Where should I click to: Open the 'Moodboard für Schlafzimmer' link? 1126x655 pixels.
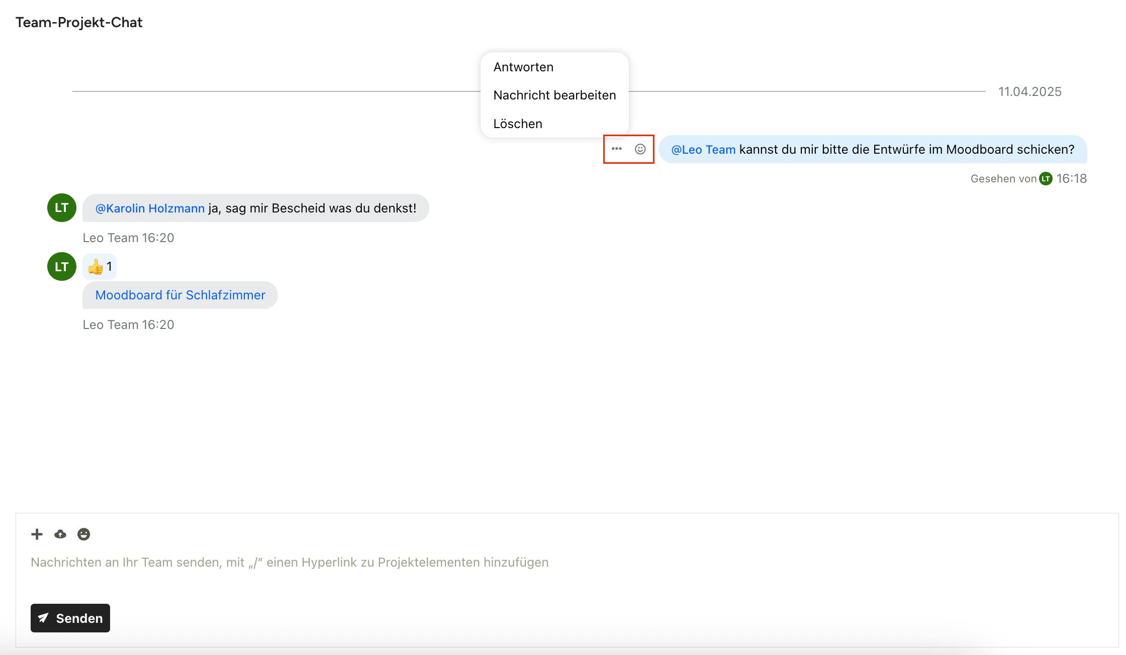pyautogui.click(x=180, y=295)
